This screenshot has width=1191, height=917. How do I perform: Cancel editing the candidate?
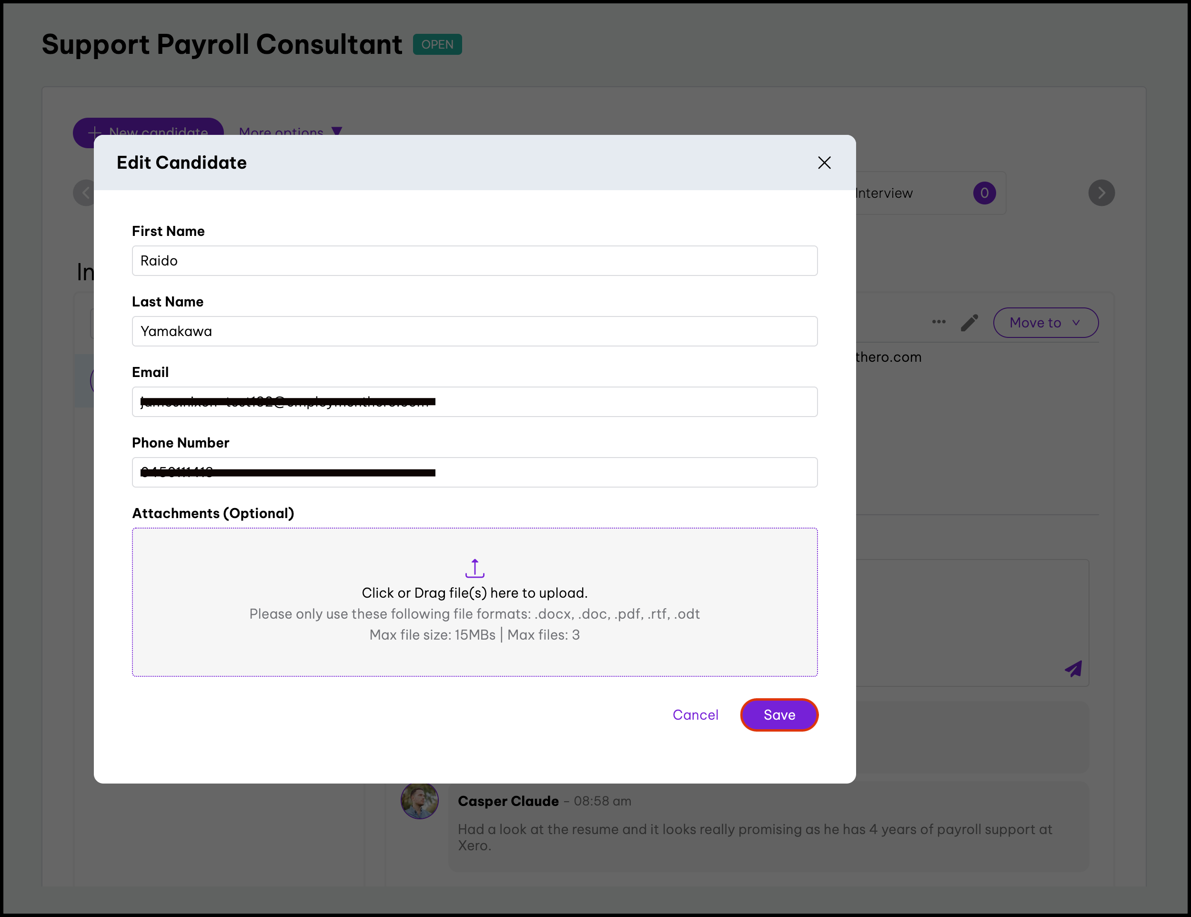point(695,714)
